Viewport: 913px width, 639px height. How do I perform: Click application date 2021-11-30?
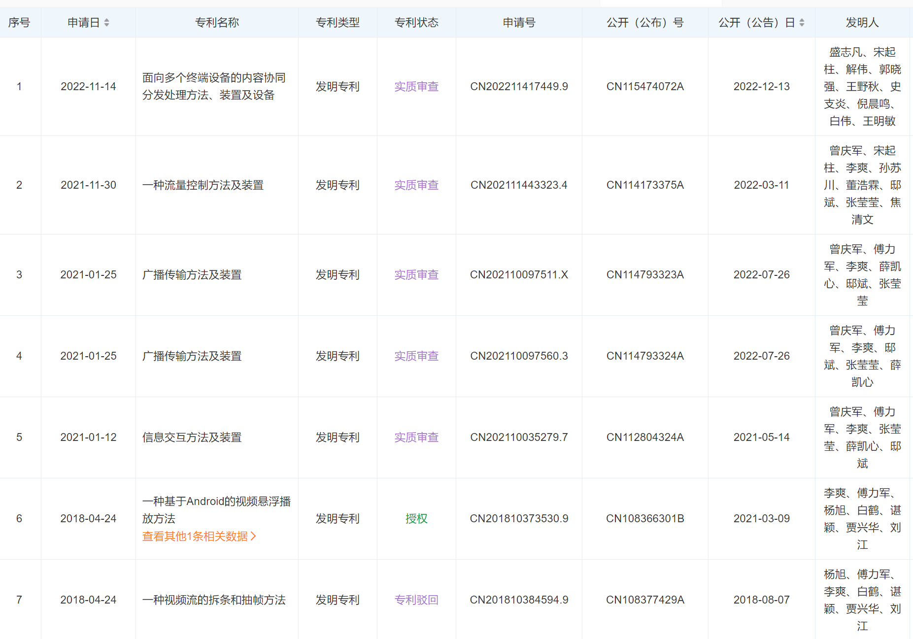click(x=88, y=185)
